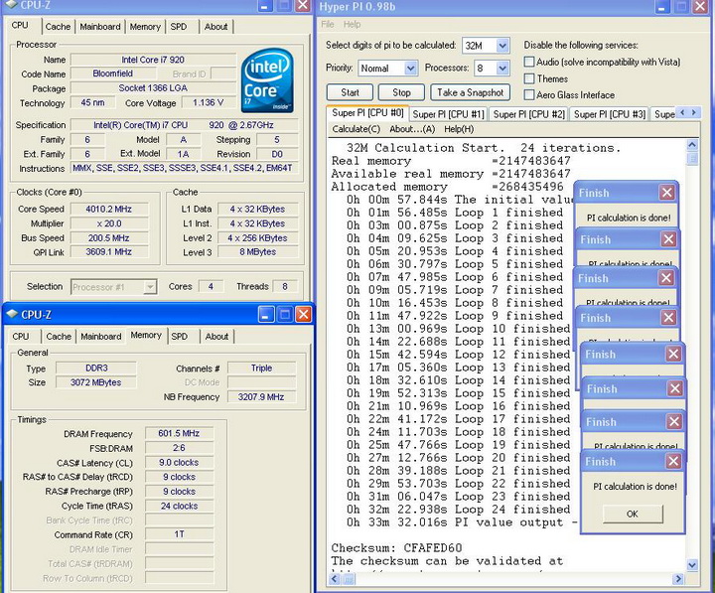This screenshot has width=715, height=593.
Task: Close the topmost Finish dialog
Action: [667, 193]
